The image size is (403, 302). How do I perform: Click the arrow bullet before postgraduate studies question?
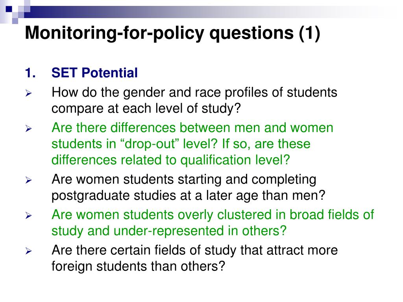click(x=28, y=180)
